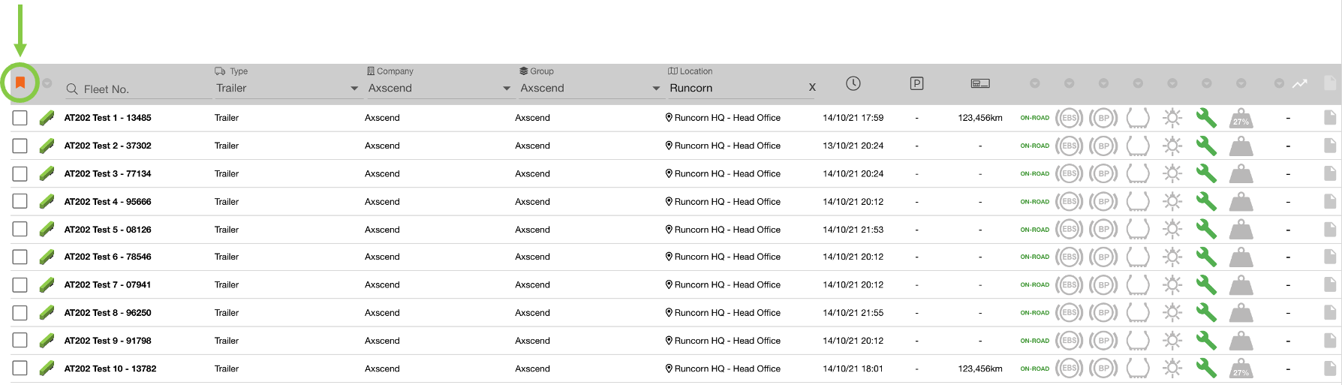The height and width of the screenshot is (385, 1342).
Task: Click the orange bookmark icon in header
Action: point(20,83)
